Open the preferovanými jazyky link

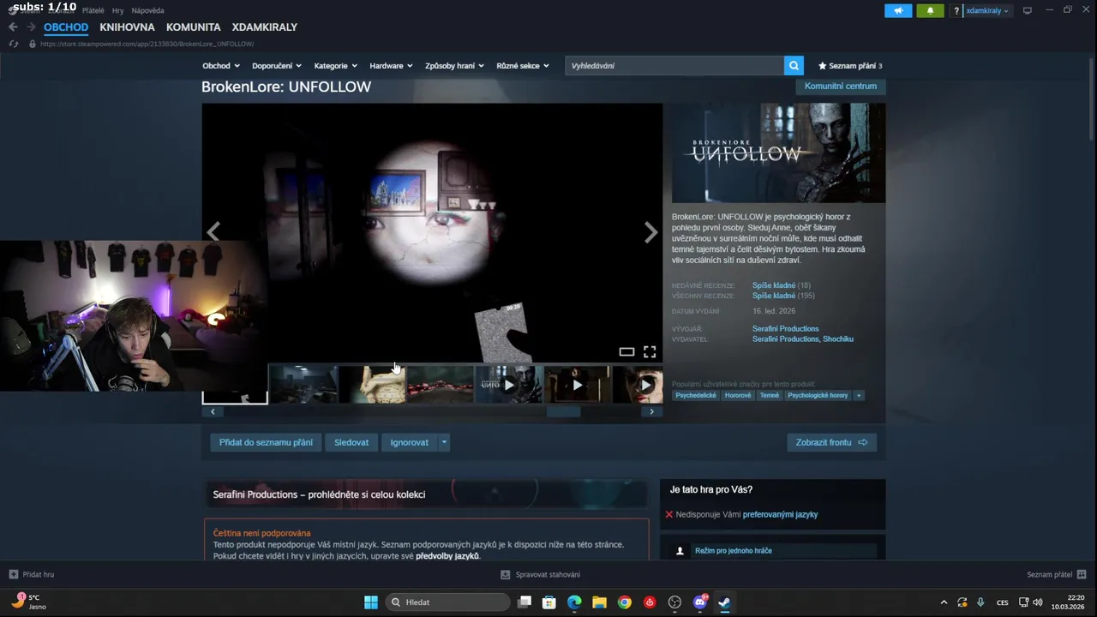pyautogui.click(x=780, y=515)
